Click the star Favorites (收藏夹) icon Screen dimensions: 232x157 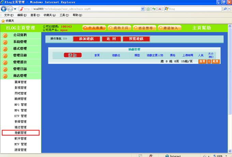(x=3, y=21)
